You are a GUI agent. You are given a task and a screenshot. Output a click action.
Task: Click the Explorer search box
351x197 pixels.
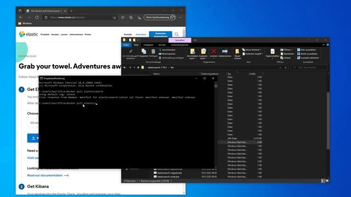309,67
